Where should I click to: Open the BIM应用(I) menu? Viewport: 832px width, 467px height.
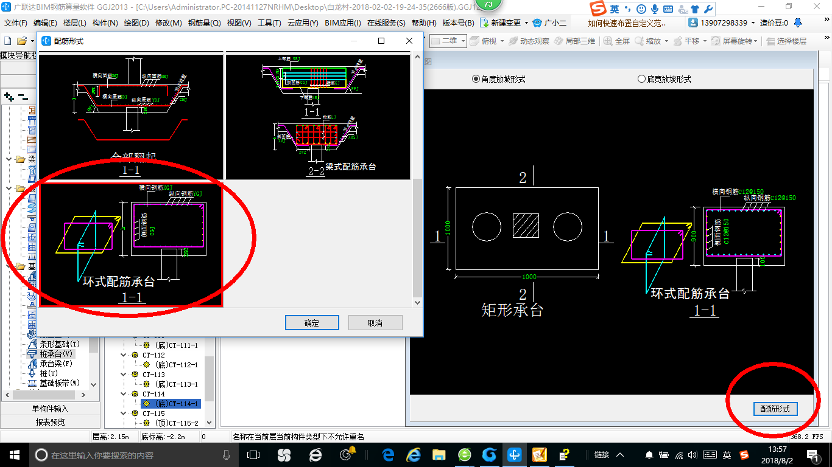(343, 22)
